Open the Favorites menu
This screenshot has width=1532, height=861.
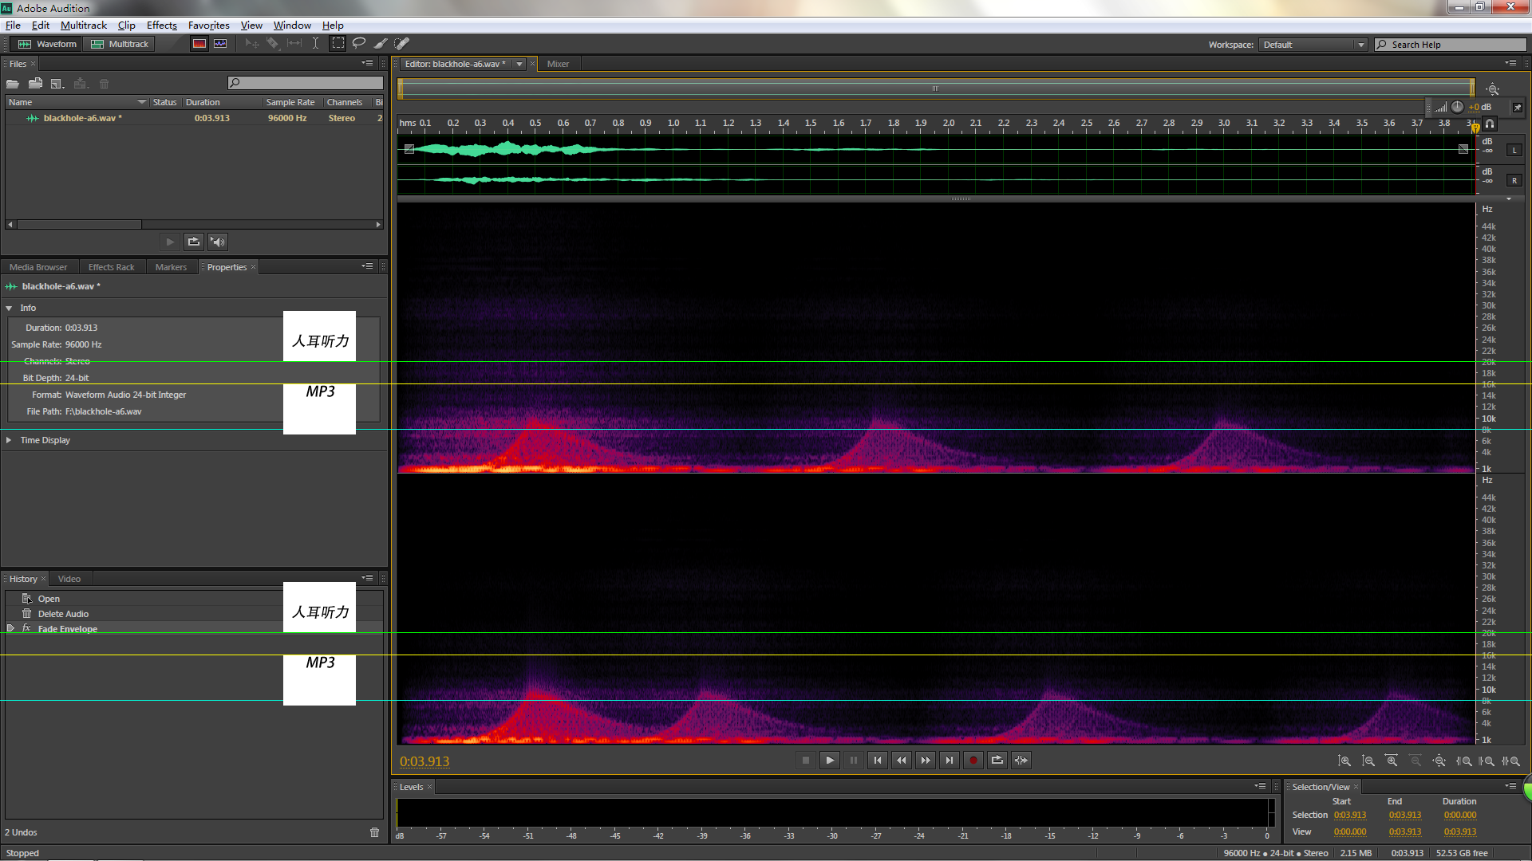[208, 26]
